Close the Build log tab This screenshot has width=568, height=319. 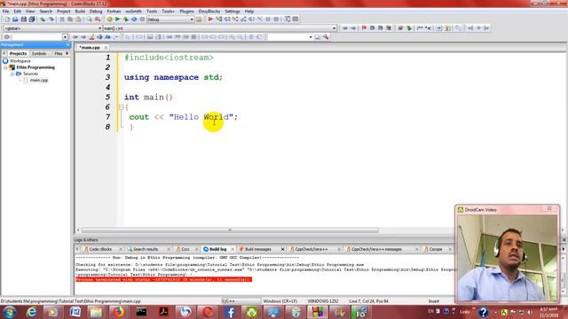click(233, 249)
